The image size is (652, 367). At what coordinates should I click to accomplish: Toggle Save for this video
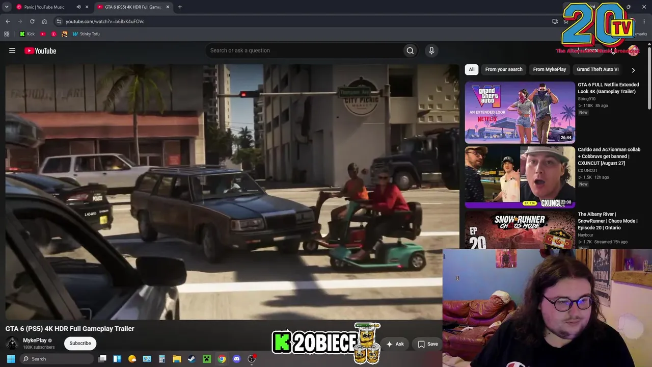[x=428, y=344]
